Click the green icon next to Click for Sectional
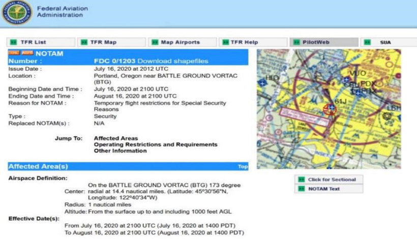Viewport: 417px width, 239px height. (x=301, y=180)
